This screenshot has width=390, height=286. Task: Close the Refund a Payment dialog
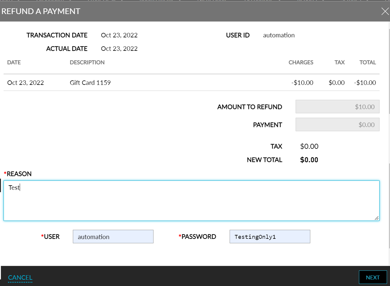385,11
